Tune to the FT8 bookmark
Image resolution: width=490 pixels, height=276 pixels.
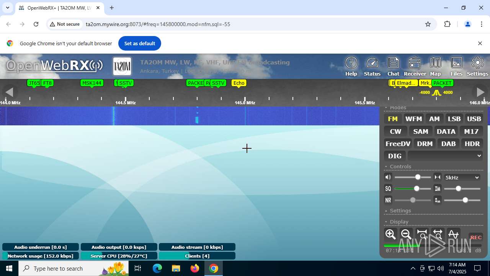pos(47,83)
